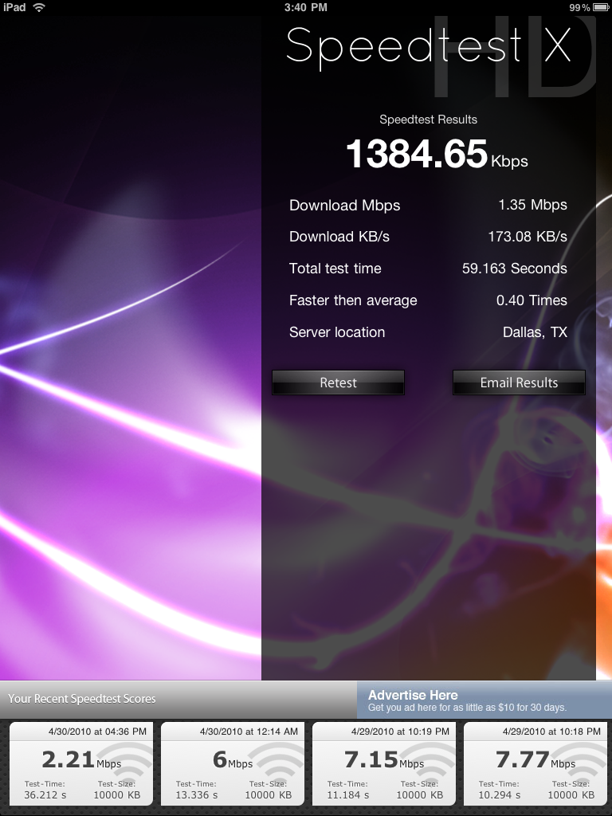Tap the Retest button
612x816 pixels.
(338, 382)
